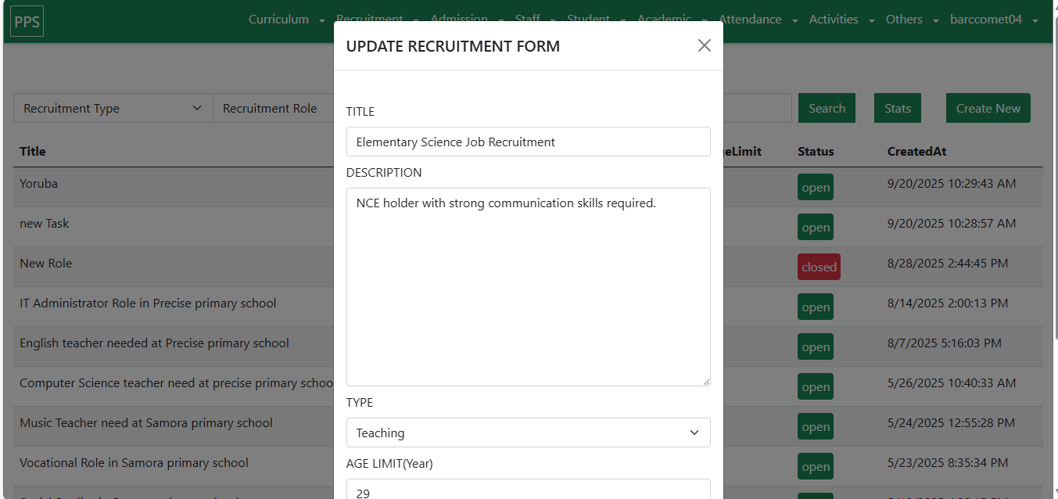The height and width of the screenshot is (499, 1058).
Task: Click the PPS logo icon
Action: [27, 22]
